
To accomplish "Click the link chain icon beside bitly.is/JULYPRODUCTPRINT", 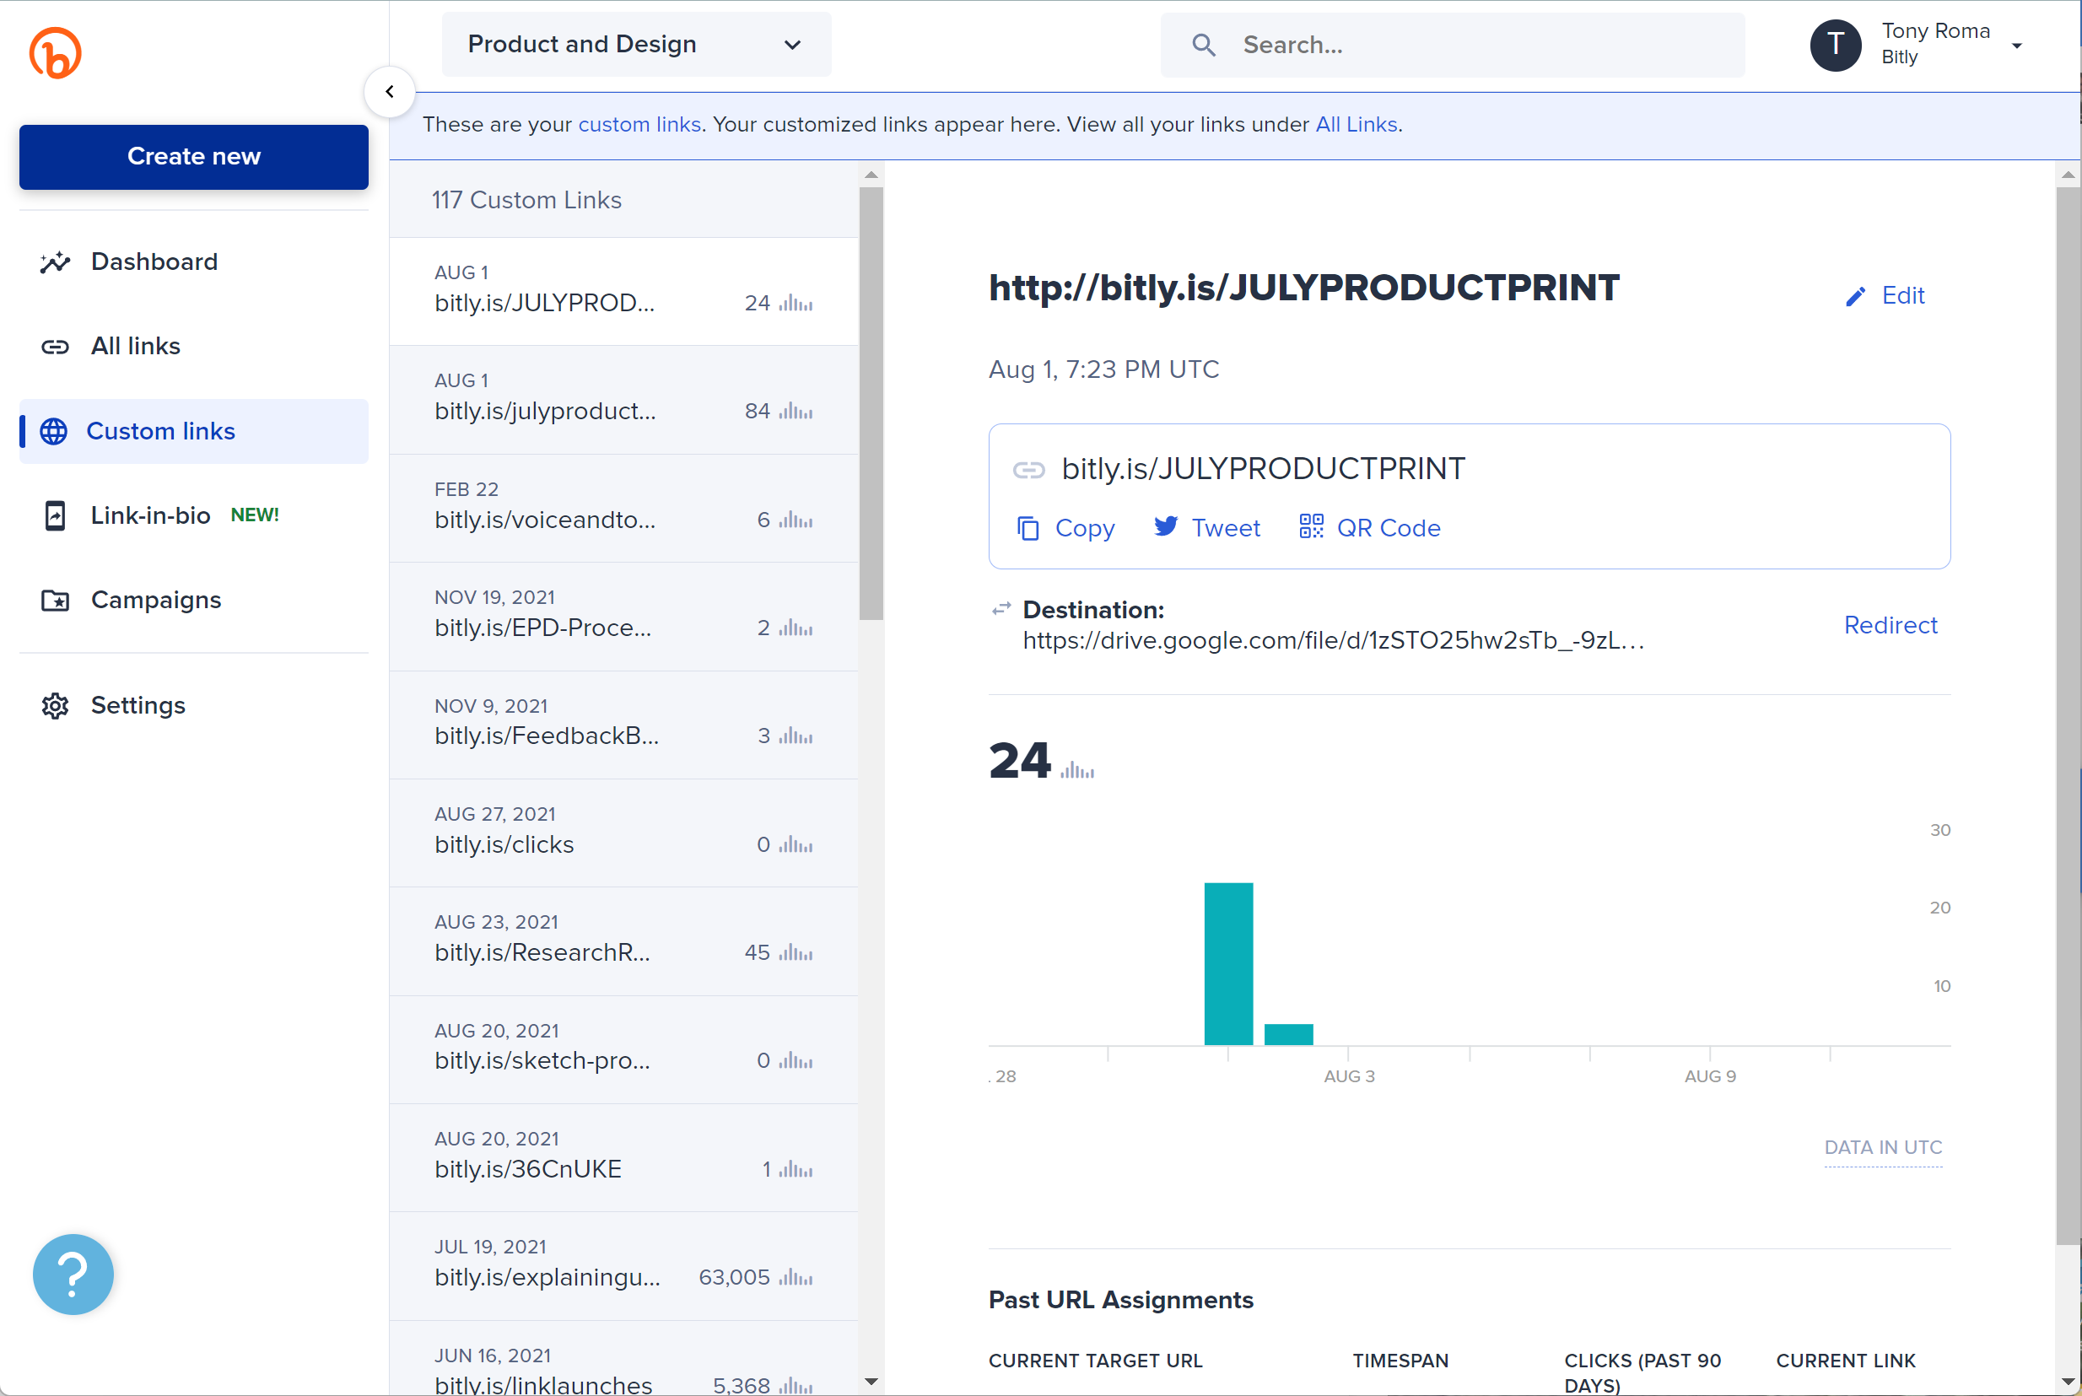I will coord(1029,469).
